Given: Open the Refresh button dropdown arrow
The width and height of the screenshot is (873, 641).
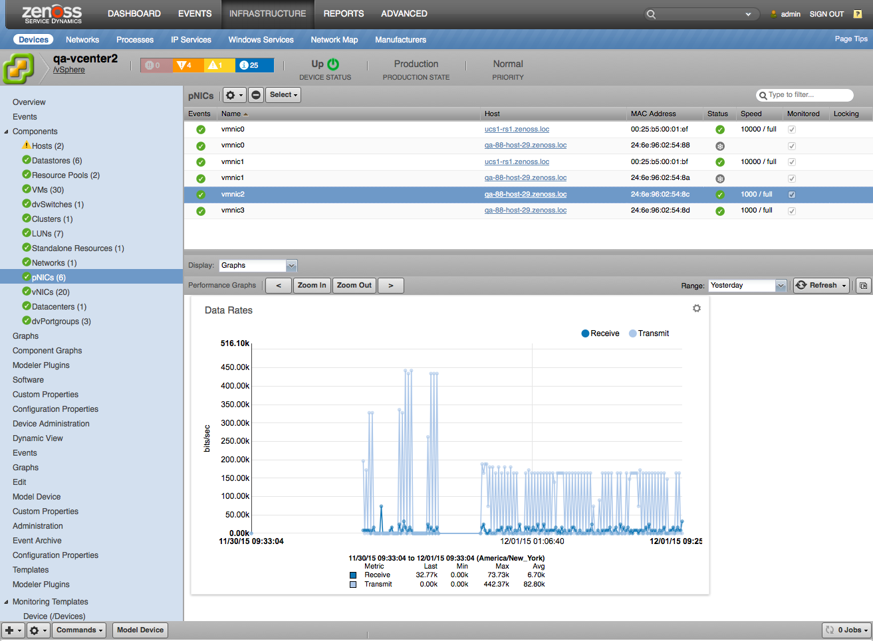Looking at the screenshot, I should 844,286.
